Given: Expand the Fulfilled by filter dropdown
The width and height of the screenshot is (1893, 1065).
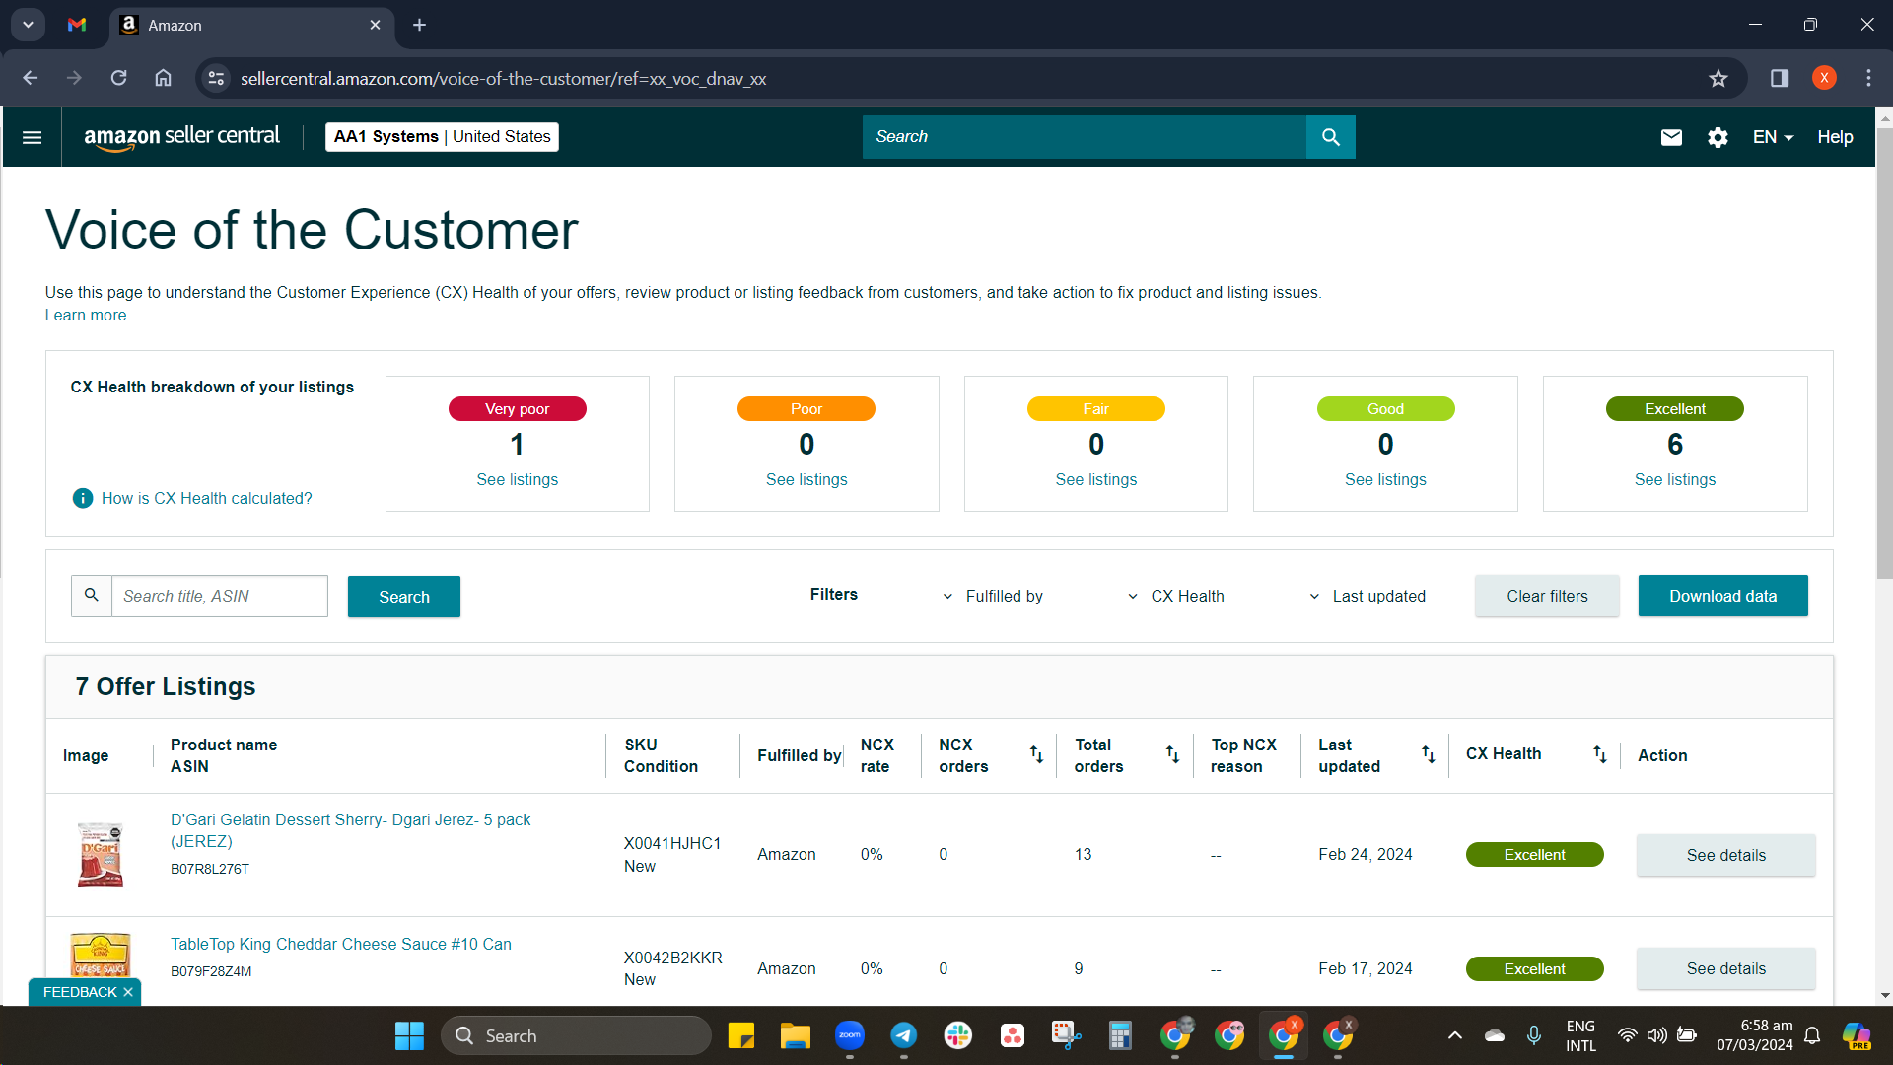Looking at the screenshot, I should (993, 596).
